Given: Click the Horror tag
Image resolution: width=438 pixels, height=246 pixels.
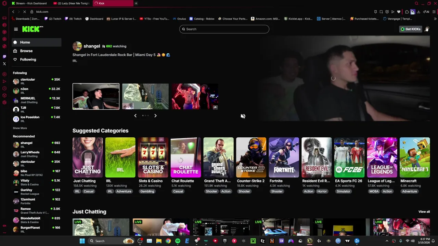Looking at the screenshot, I should 322,191.
